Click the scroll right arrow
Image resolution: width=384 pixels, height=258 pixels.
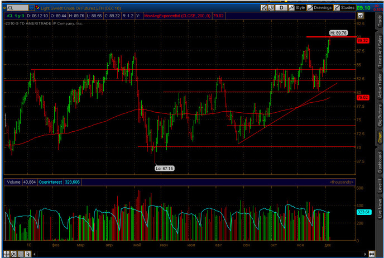(x=365, y=254)
